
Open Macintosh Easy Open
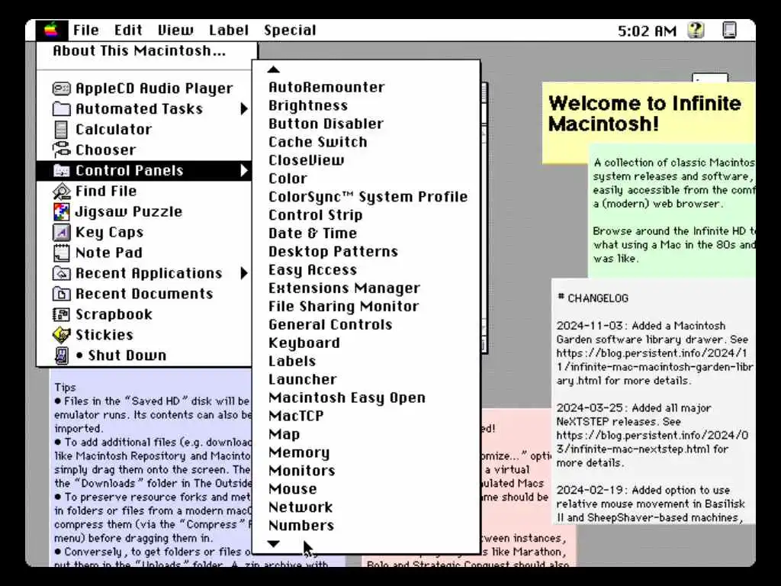(x=347, y=398)
